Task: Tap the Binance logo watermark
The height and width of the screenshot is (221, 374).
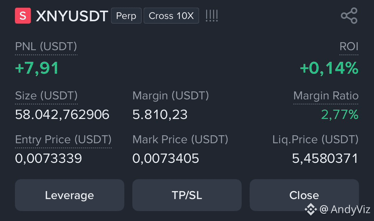Action: click(310, 209)
